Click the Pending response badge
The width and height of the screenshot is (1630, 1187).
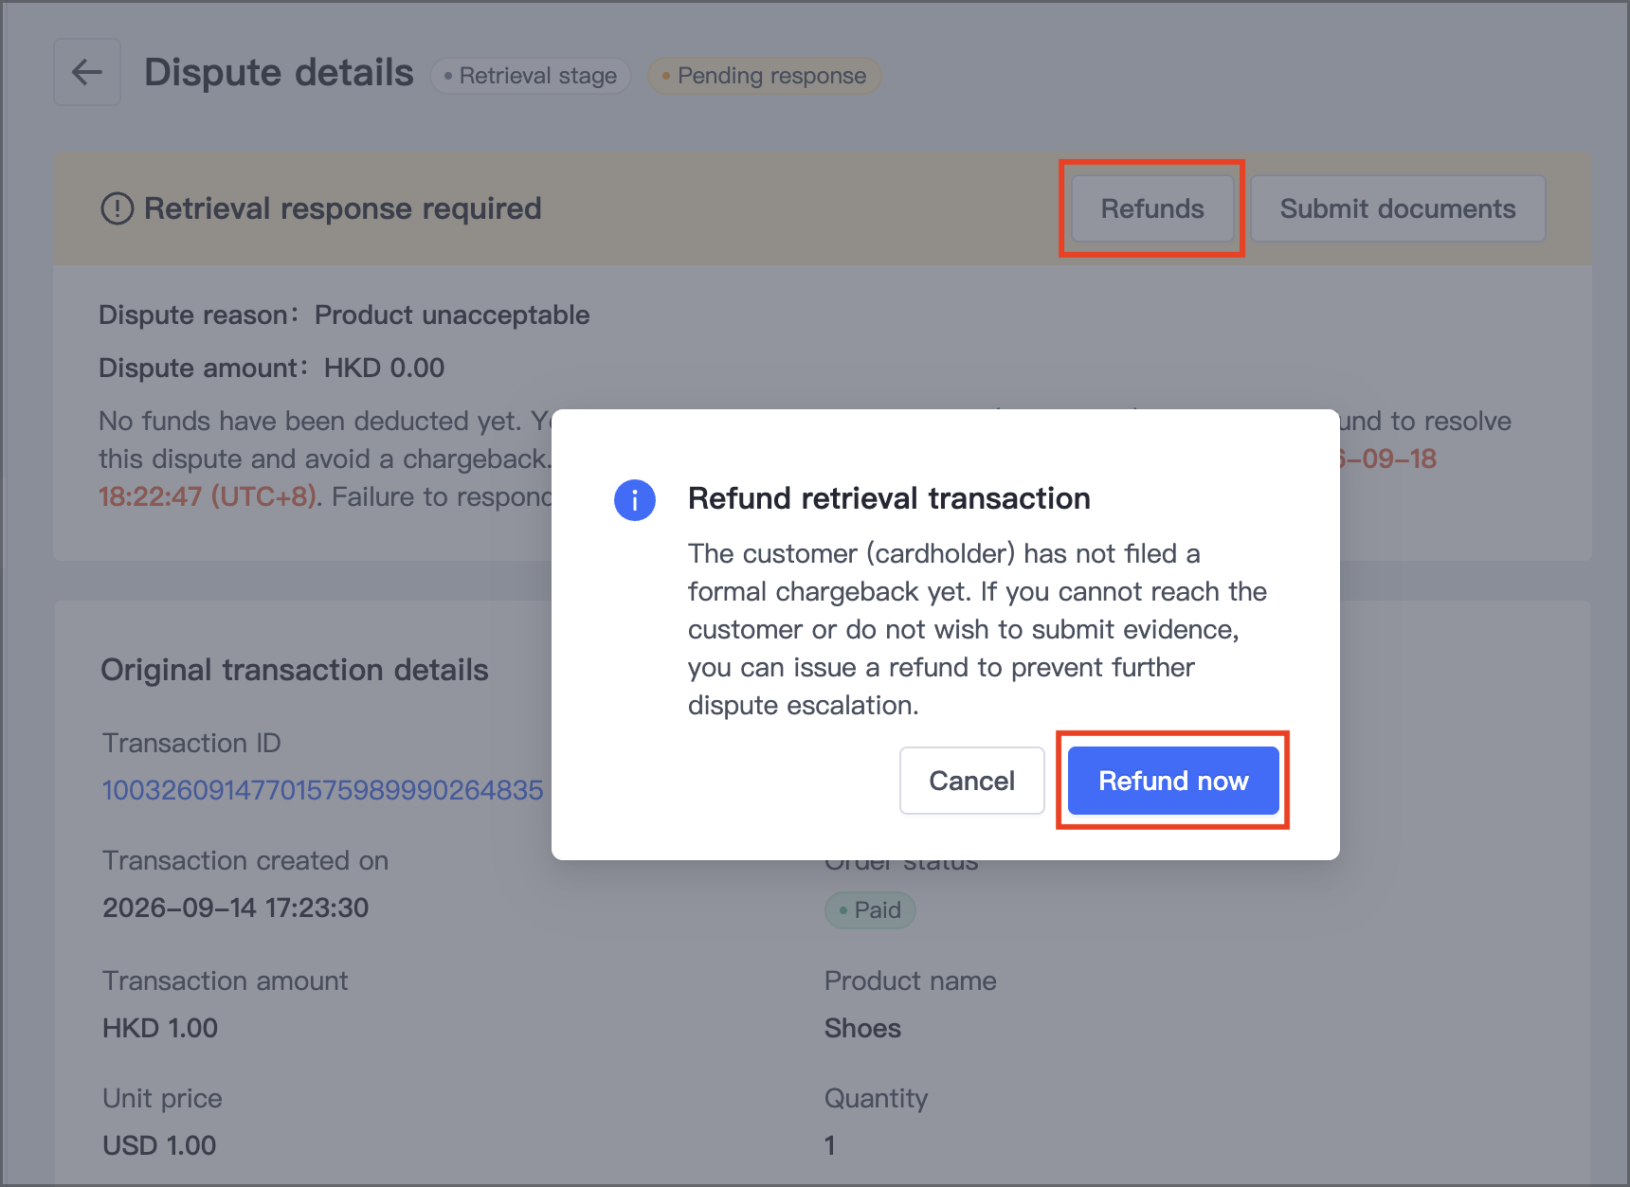764,76
